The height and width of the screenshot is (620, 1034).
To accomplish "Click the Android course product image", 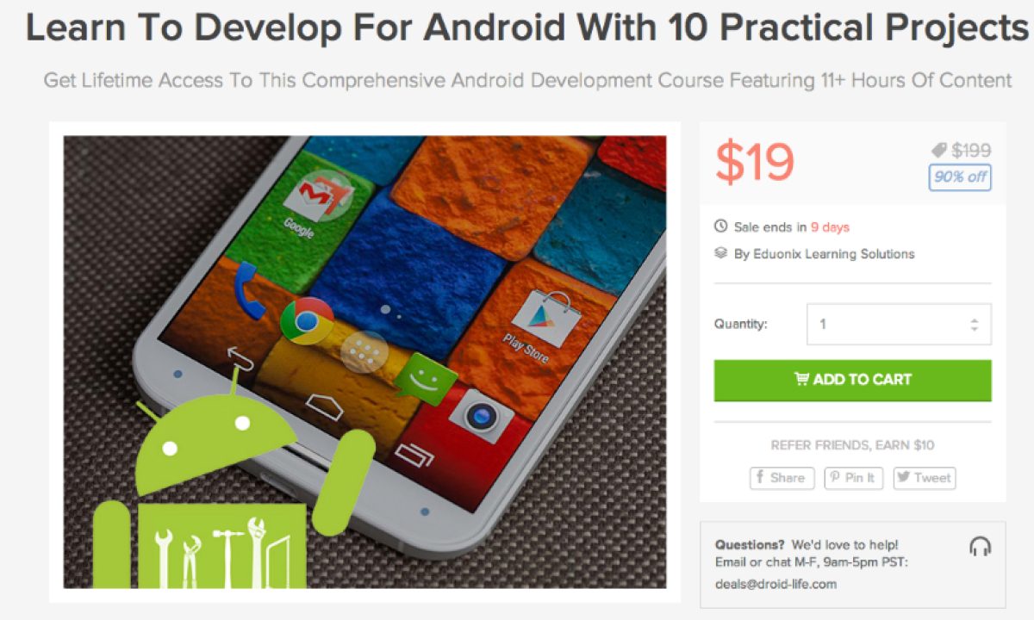I will pyautogui.click(x=364, y=362).
